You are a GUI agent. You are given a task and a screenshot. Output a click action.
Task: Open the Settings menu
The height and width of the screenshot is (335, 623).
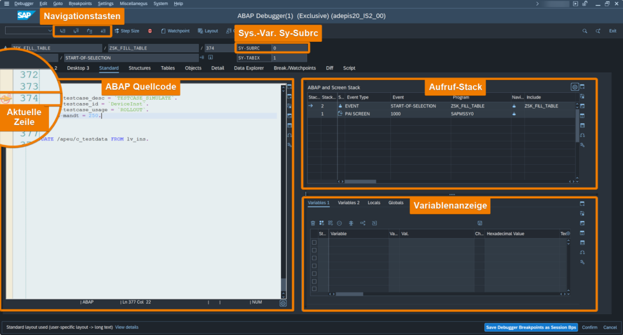point(106,4)
